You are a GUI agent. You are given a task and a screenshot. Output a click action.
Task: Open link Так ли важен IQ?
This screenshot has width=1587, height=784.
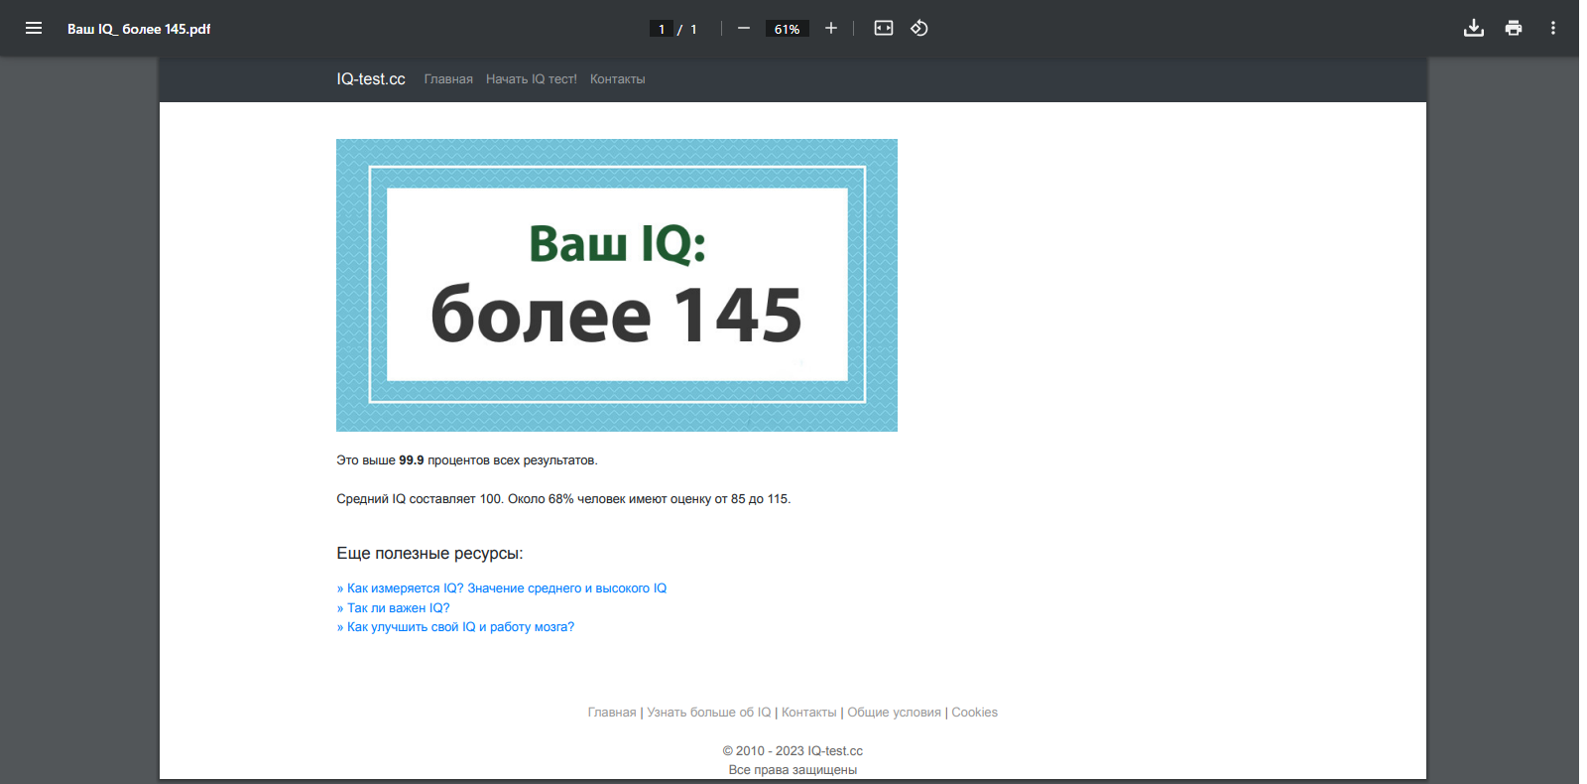point(394,608)
